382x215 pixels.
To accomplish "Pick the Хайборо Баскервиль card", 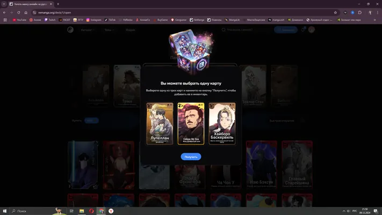I will [222, 124].
